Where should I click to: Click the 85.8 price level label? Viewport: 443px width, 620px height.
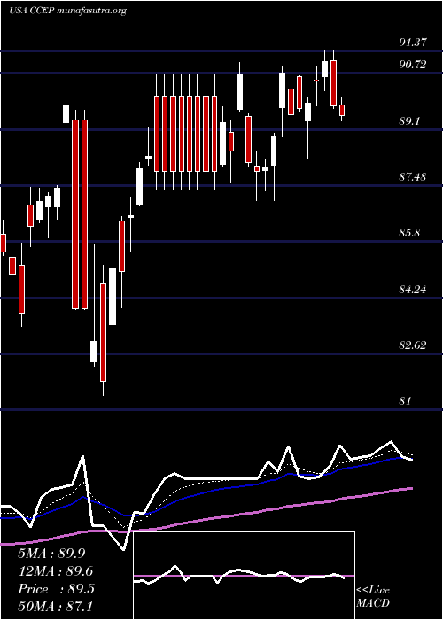pyautogui.click(x=409, y=233)
